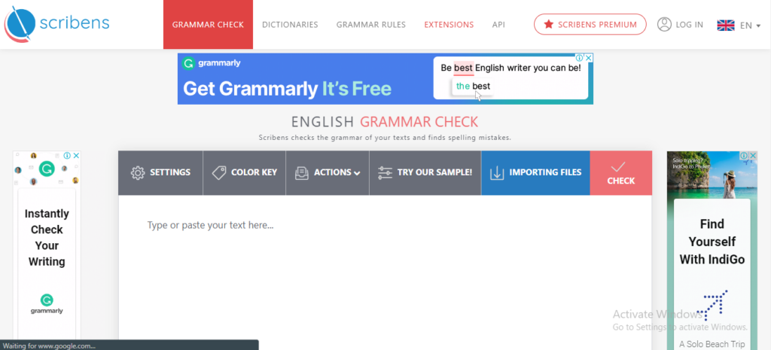Click the user profile icon
Screen dimensions: 771x350
tap(664, 24)
